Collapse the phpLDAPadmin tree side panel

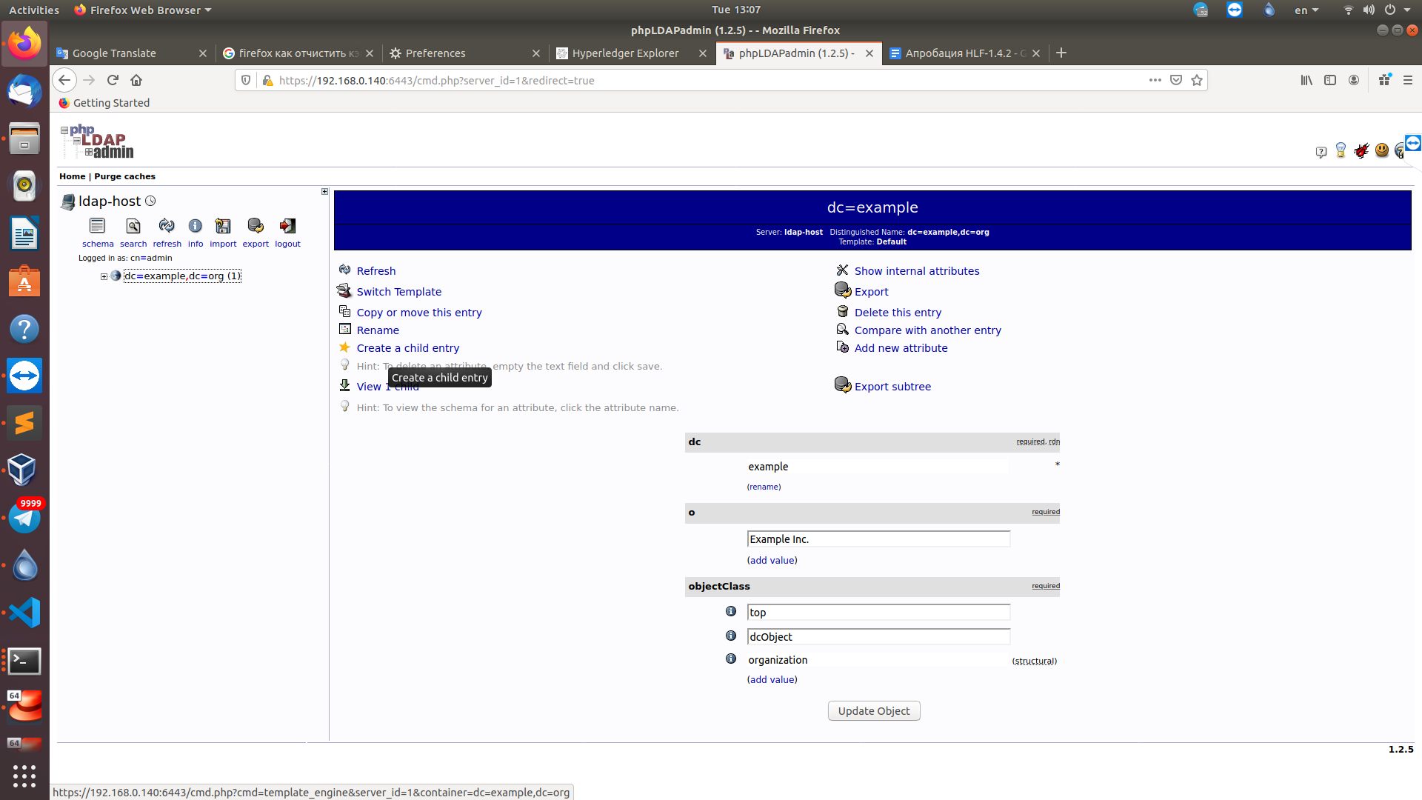[324, 192]
